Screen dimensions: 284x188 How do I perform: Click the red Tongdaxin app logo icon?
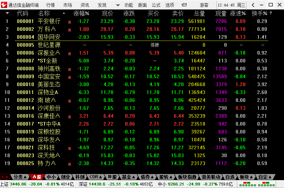pyautogui.click(x=4, y=5)
